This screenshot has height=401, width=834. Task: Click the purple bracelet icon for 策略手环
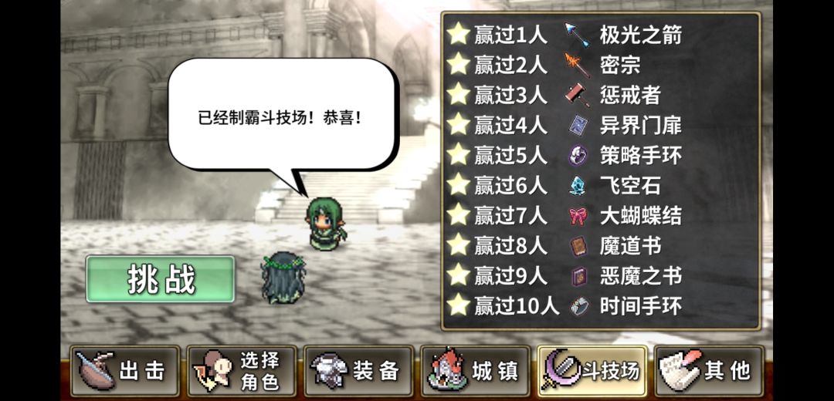point(578,156)
